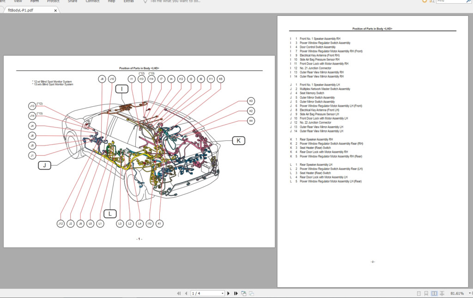Open the View menu

tap(18, 1)
